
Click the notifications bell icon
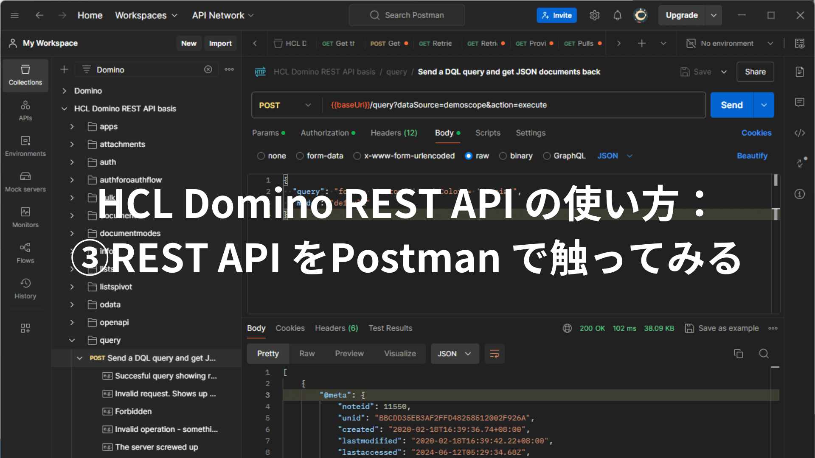[617, 16]
